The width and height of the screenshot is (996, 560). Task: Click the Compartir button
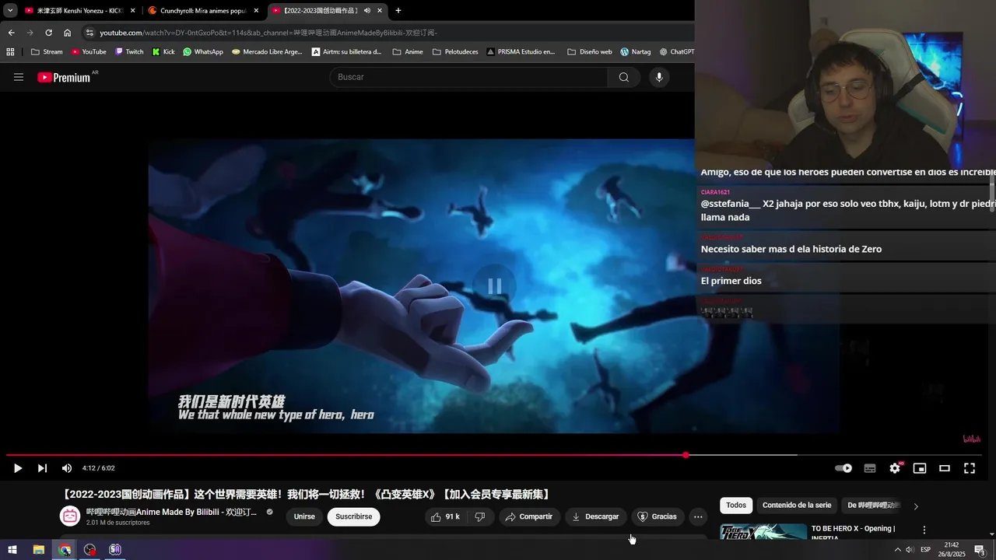click(x=528, y=516)
